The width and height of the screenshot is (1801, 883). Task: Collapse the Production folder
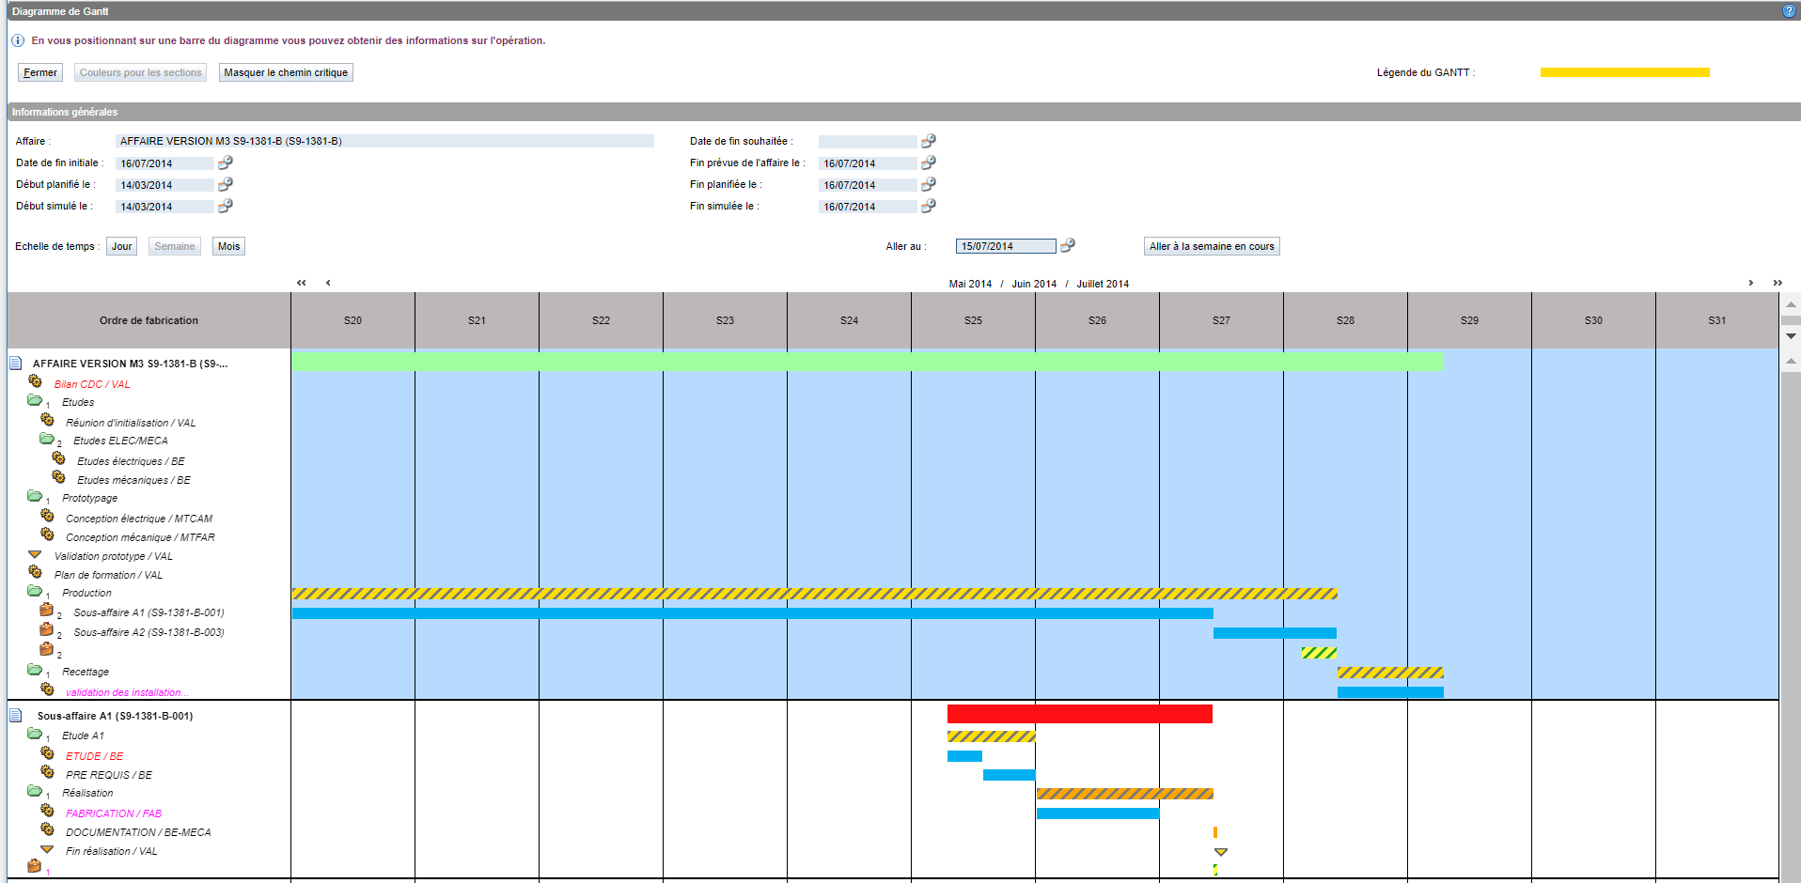(x=35, y=591)
